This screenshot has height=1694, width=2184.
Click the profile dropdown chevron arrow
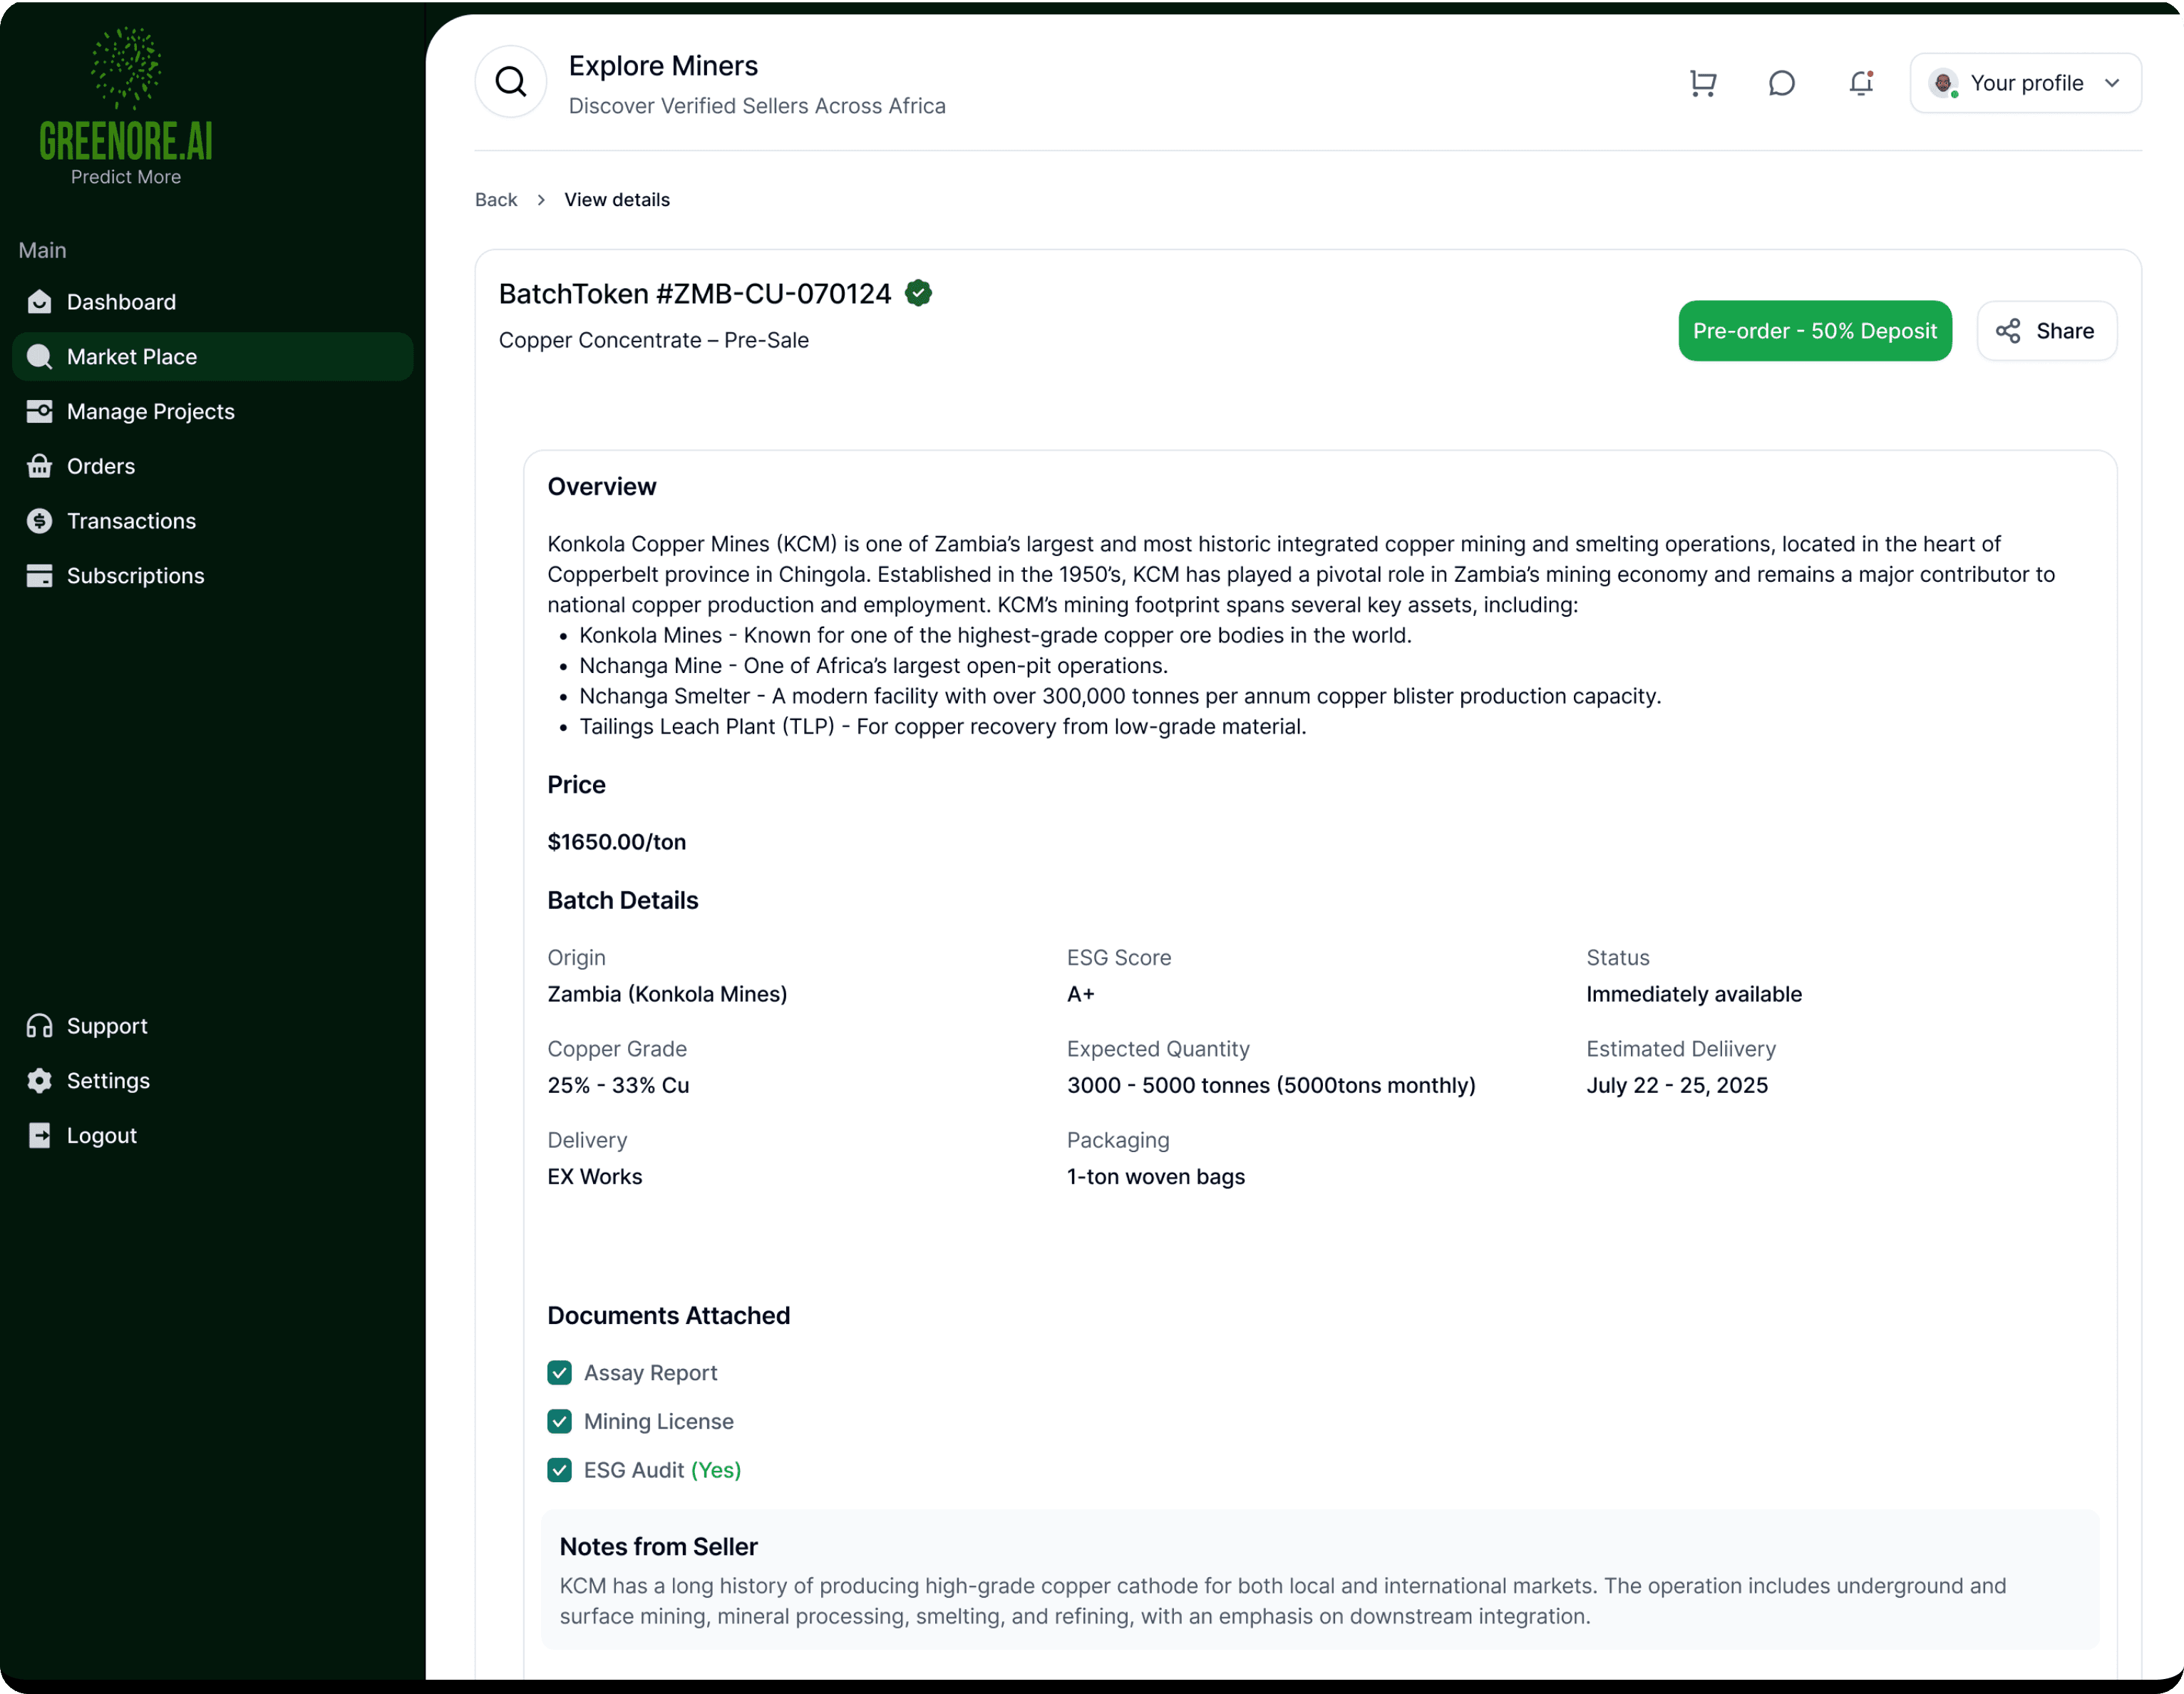coord(2111,83)
